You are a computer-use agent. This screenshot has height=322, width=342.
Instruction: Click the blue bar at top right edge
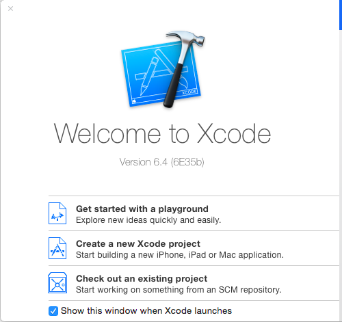pyautogui.click(x=341, y=15)
